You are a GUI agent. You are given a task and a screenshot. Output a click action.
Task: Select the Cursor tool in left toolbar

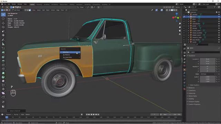tap(3, 19)
